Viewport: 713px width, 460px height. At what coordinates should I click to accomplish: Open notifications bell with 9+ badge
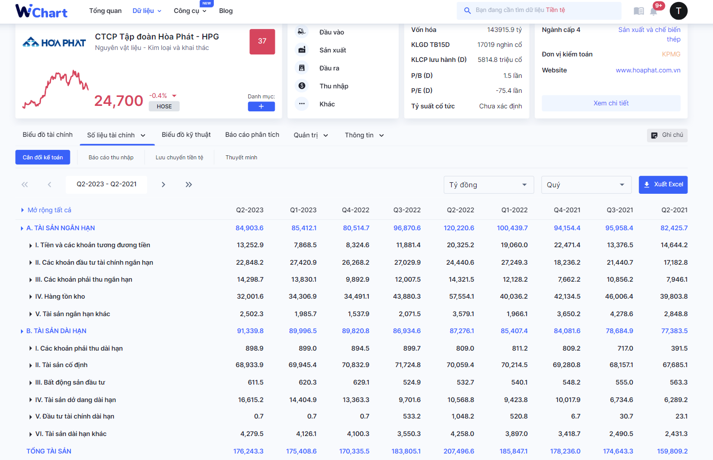point(654,10)
